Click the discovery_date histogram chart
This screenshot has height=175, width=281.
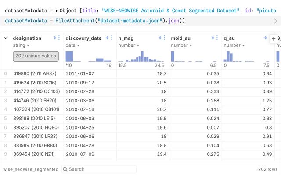[90, 56]
